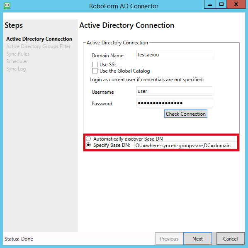Minimize the RoboForm AD Connector window

coord(210,4)
